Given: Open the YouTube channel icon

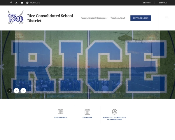Looking at the screenshot, I should (22, 3).
